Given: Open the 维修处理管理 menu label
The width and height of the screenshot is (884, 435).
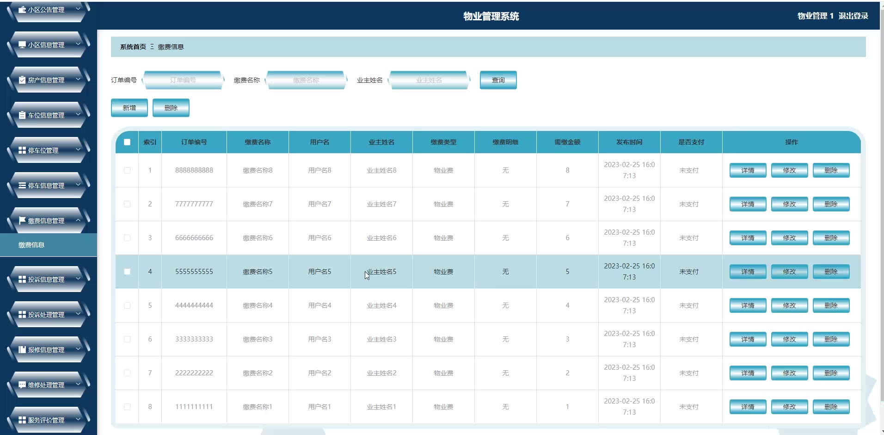Looking at the screenshot, I should coord(46,385).
